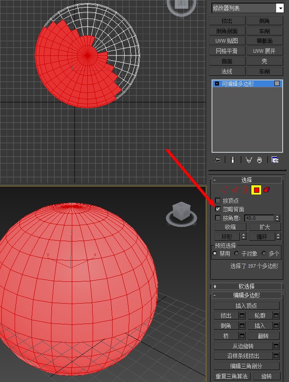Click UVW 展开 modifier button
The width and height of the screenshot is (289, 382).
click(265, 51)
